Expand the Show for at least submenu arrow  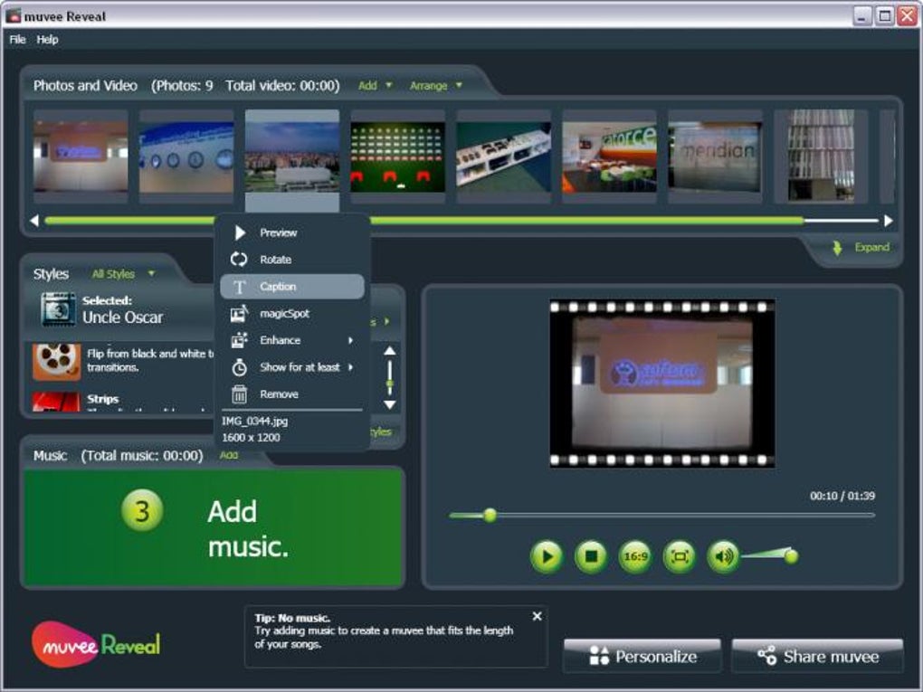coord(351,367)
